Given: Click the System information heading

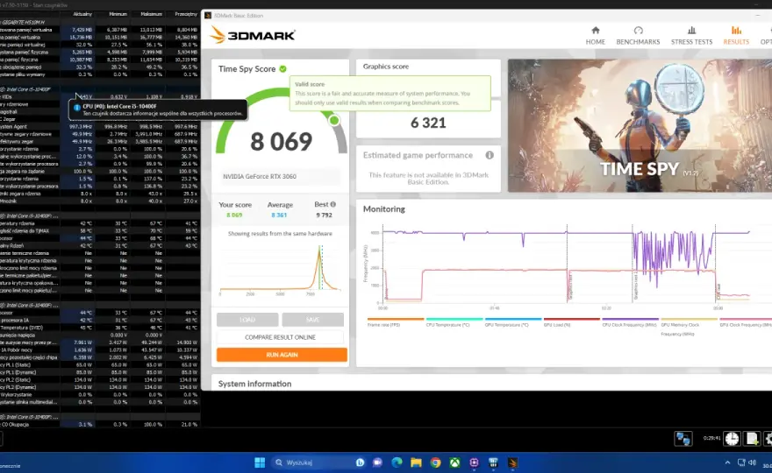Looking at the screenshot, I should pos(254,384).
